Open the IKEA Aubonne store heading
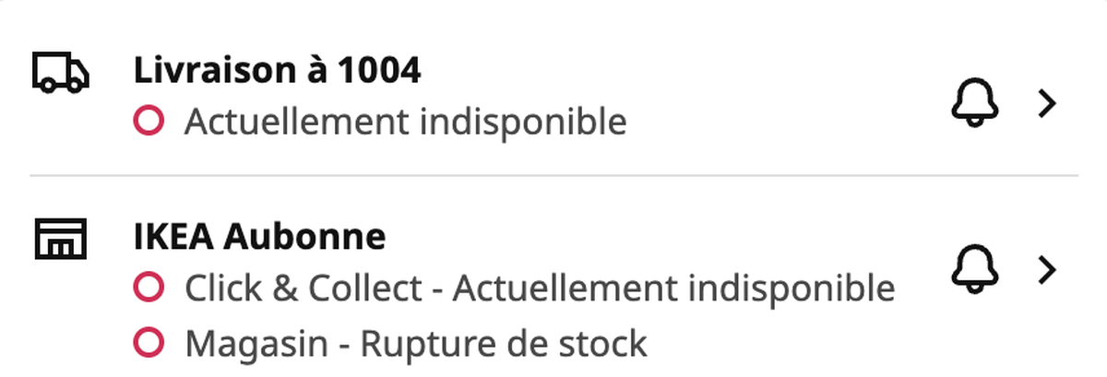The image size is (1107, 377). (x=259, y=237)
